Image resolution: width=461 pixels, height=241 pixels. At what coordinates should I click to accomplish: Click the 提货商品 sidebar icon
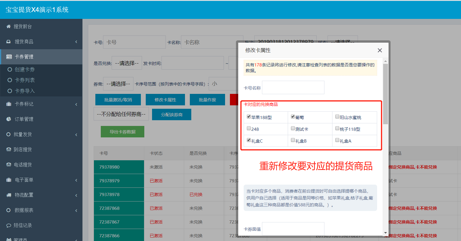point(9,42)
